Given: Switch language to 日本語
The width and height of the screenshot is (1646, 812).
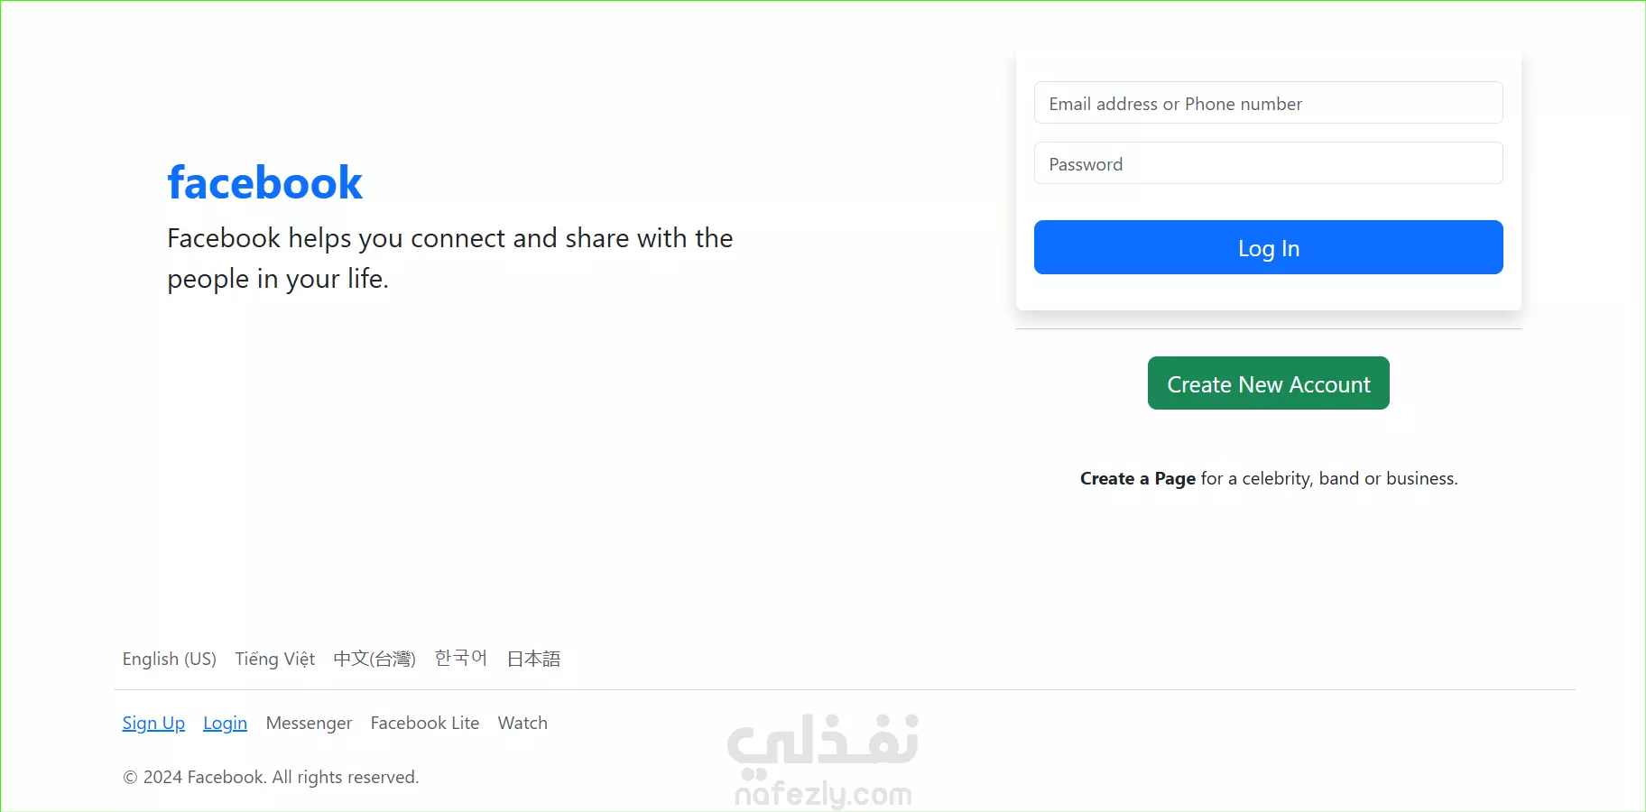Looking at the screenshot, I should click(x=533, y=659).
